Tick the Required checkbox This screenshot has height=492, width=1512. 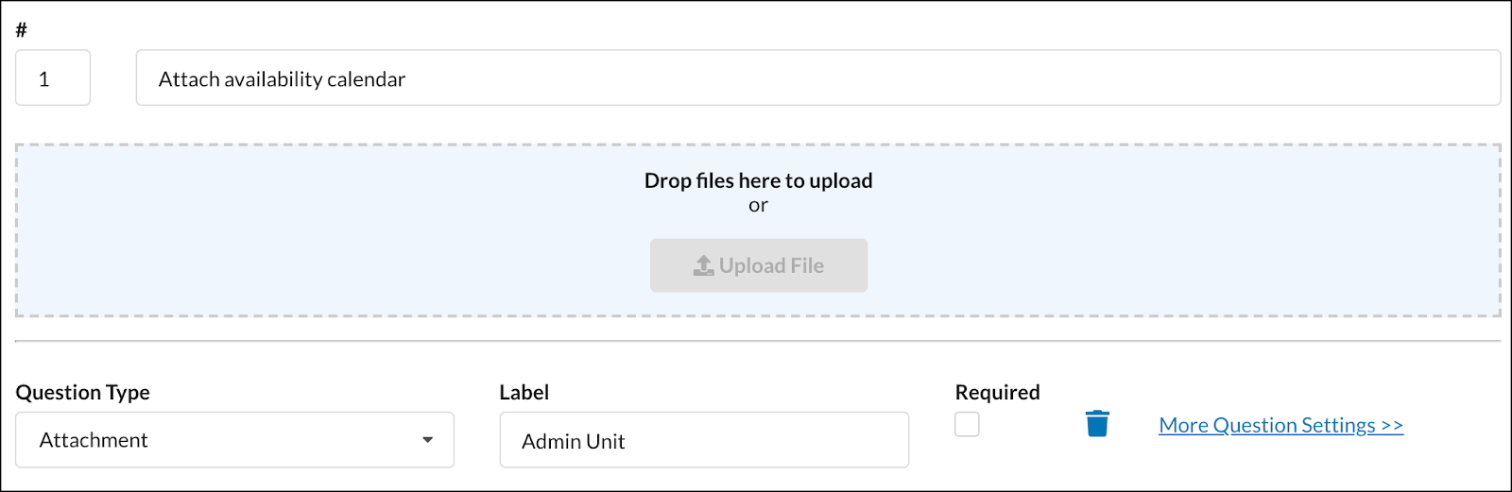click(967, 424)
